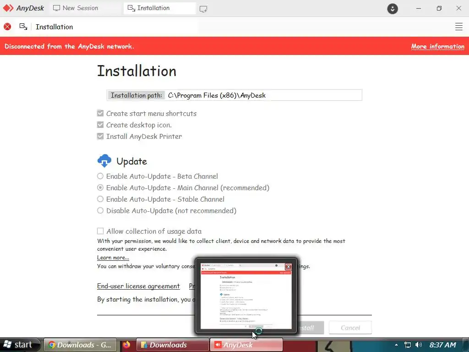This screenshot has height=352, width=469.
Task: Click the round download arrow icon in title bar
Action: (393, 8)
